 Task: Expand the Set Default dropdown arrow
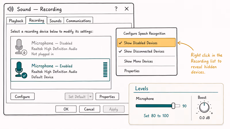[x=91, y=97]
